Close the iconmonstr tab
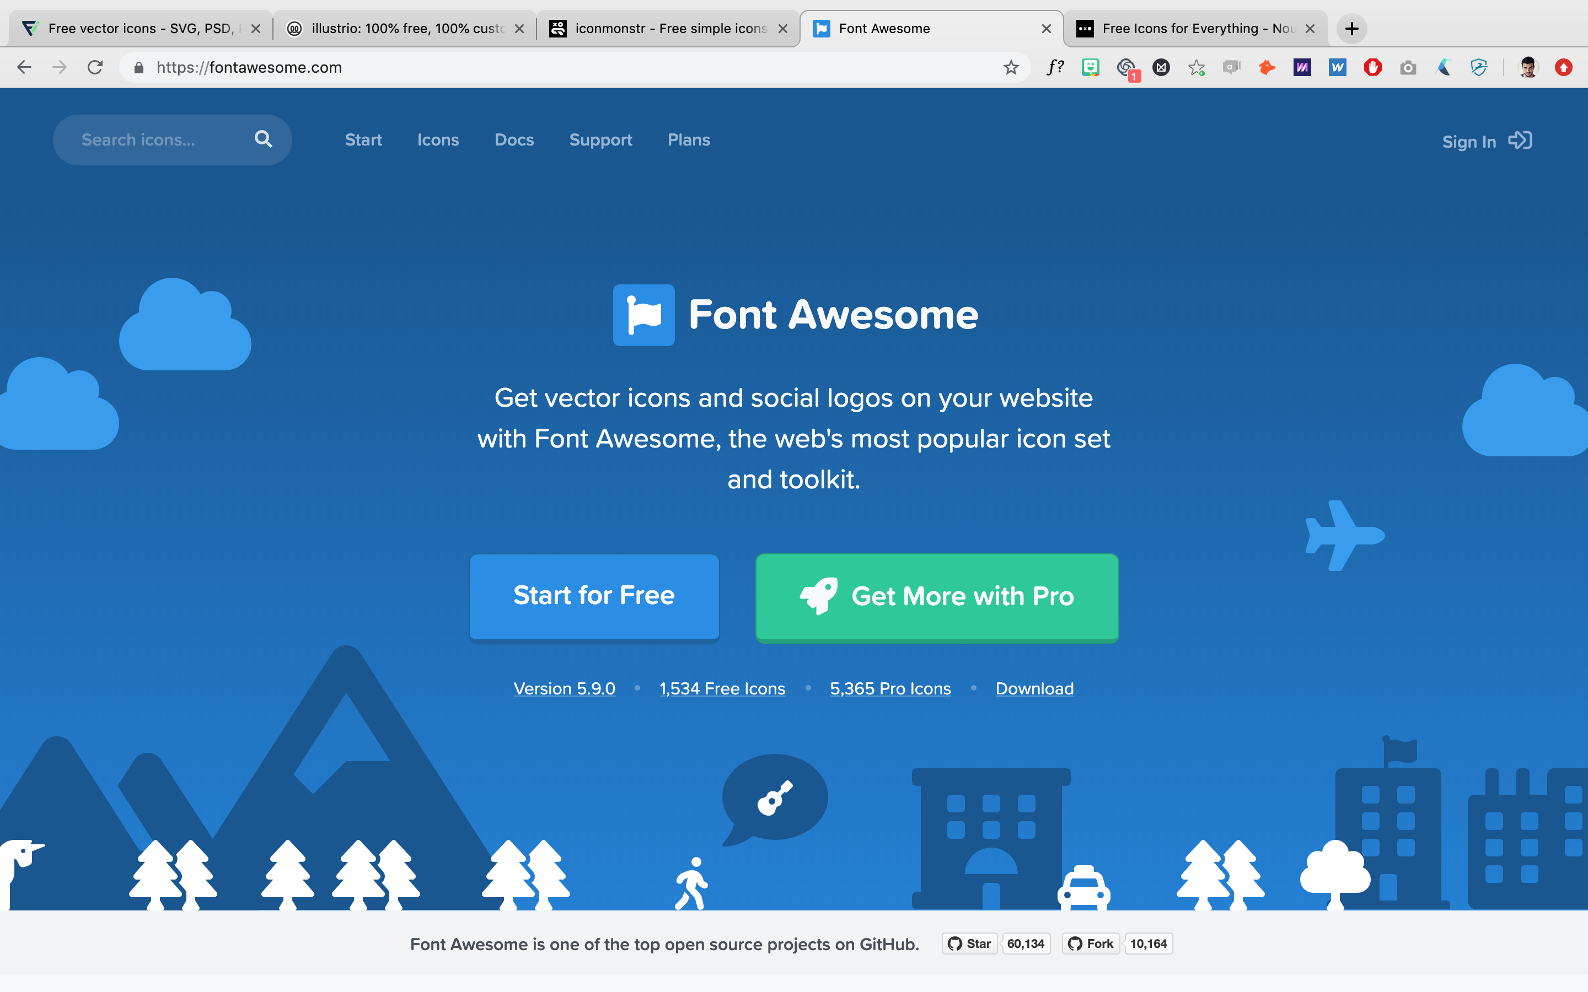This screenshot has height=992, width=1588. pos(783,29)
